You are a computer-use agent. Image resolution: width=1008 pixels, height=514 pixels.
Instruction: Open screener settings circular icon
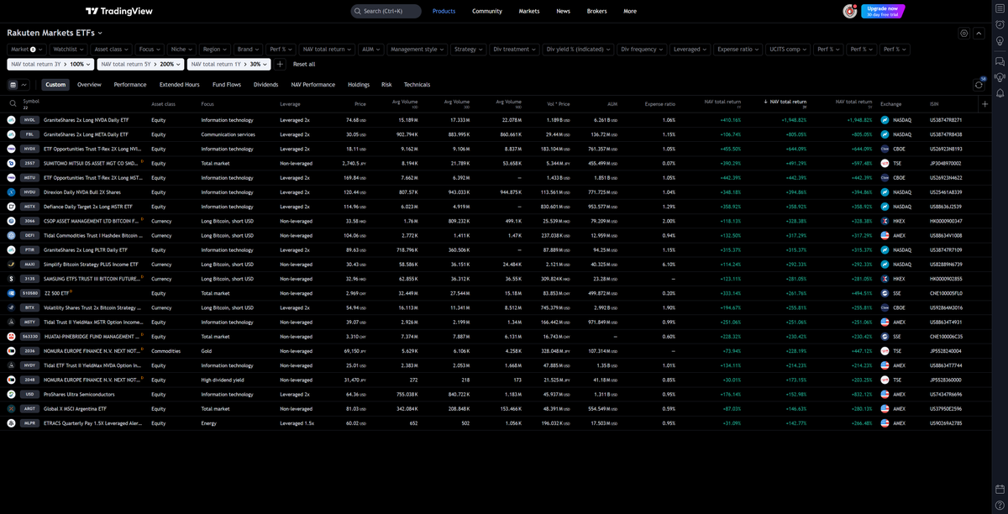[963, 34]
